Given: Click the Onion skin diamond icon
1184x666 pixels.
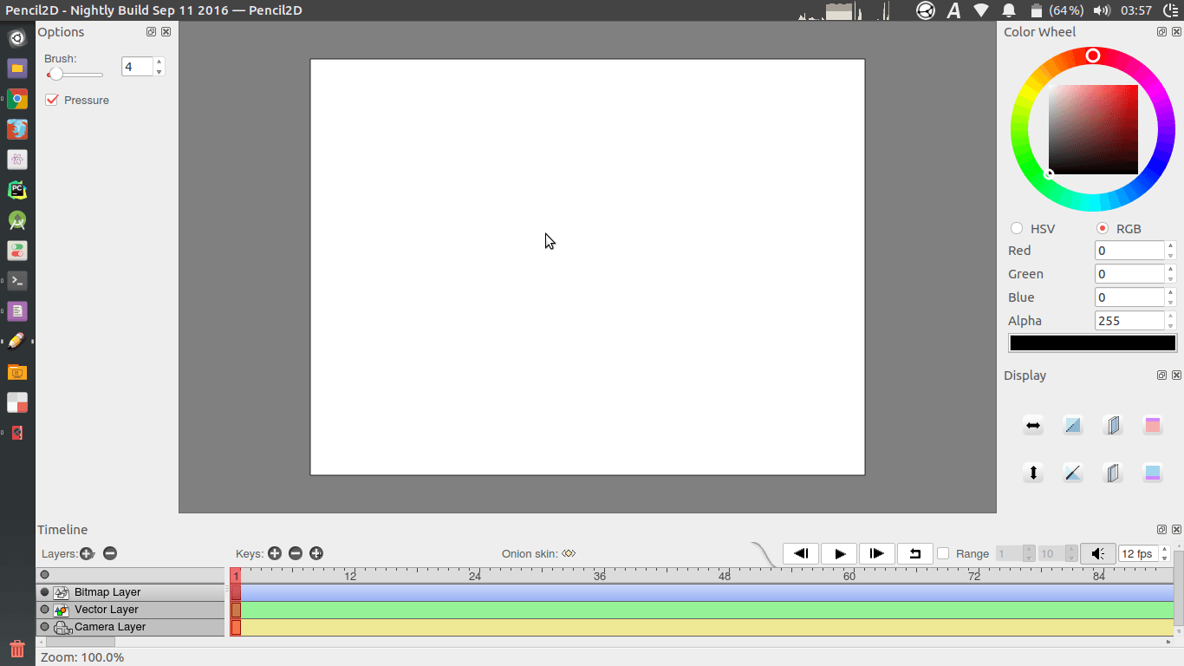Looking at the screenshot, I should tap(569, 553).
